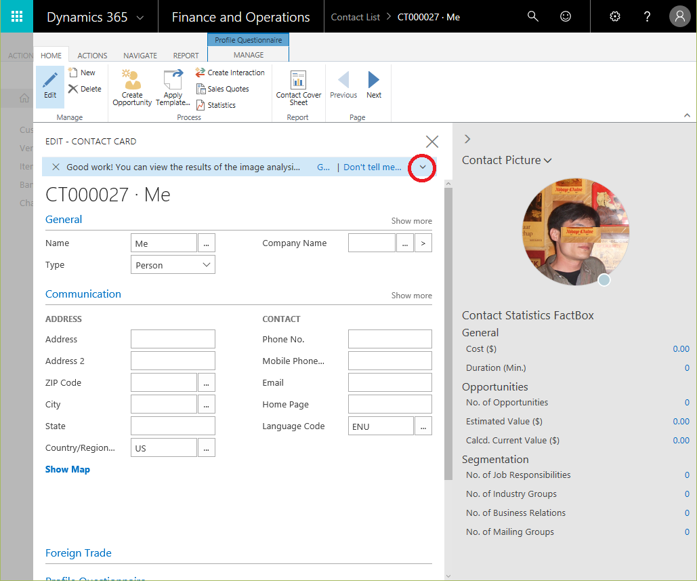This screenshot has height=581, width=697.
Task: Collapse the Communication section heading
Action: (83, 294)
